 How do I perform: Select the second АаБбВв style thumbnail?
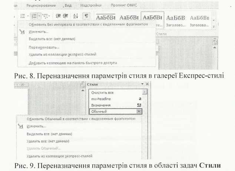coord(129,17)
